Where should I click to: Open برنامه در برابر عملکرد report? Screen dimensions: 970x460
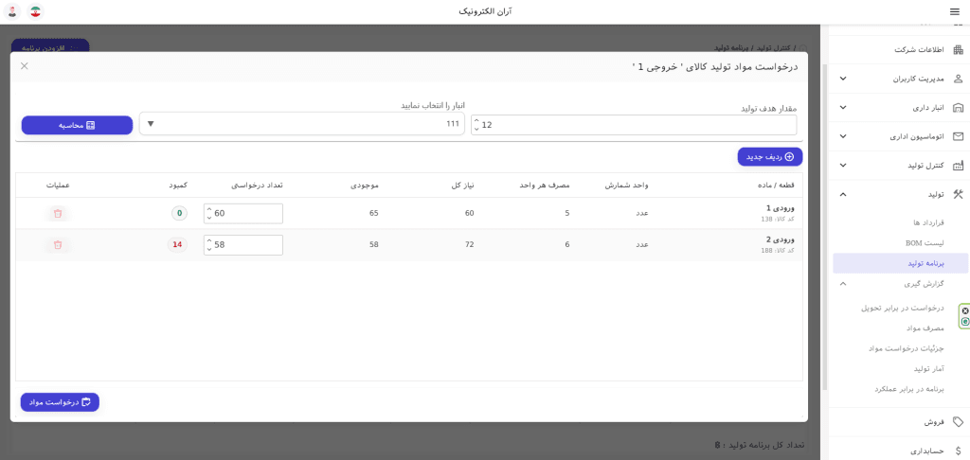(910, 390)
